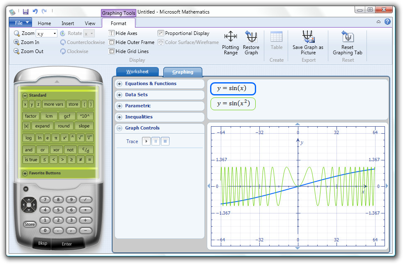Select the y = sin(x²) equation box
Viewport: 403px width, 264px height.
pyautogui.click(x=233, y=104)
